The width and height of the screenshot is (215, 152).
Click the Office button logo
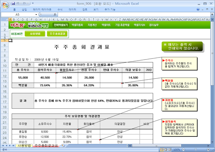tap(5, 5)
